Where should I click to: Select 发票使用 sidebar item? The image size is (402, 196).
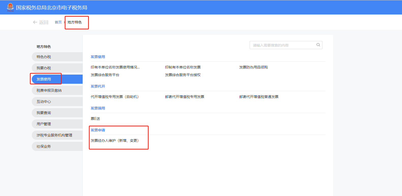(x=57, y=79)
